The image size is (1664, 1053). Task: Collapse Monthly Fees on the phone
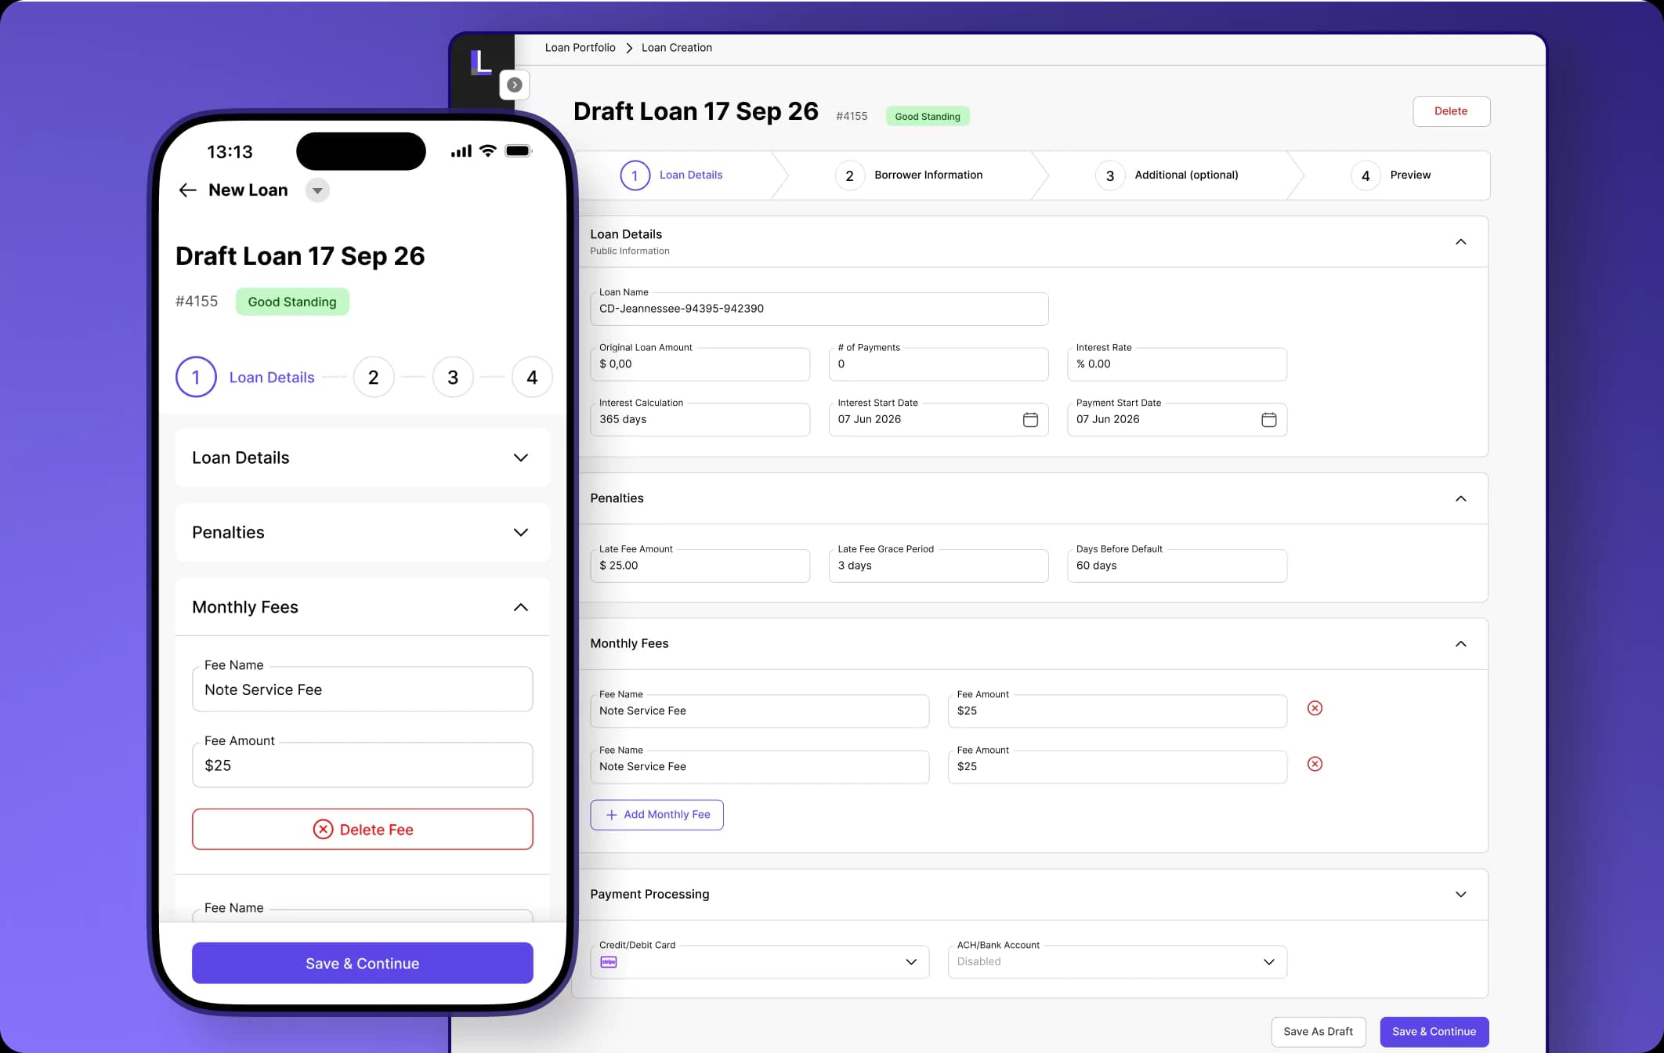pyautogui.click(x=520, y=607)
